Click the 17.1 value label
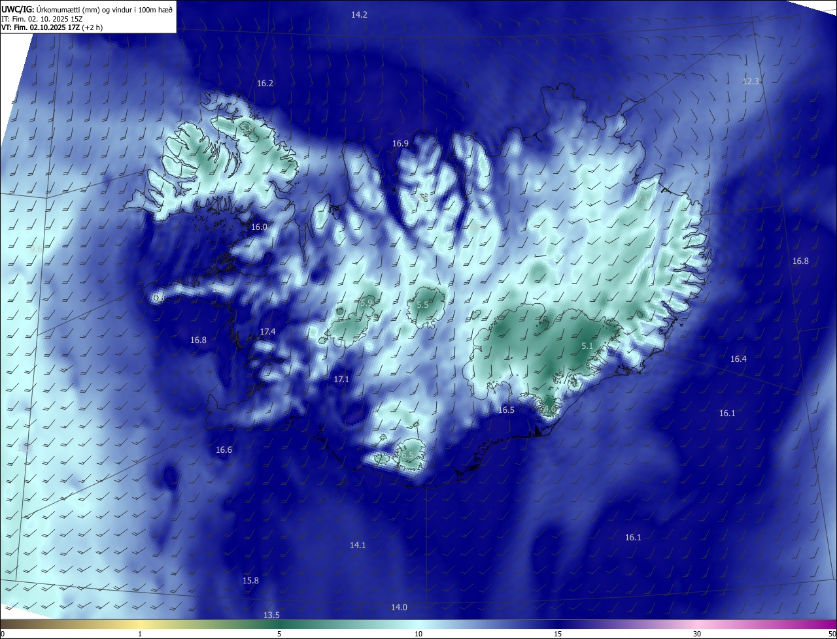Viewport: 837px width, 639px height. [341, 379]
